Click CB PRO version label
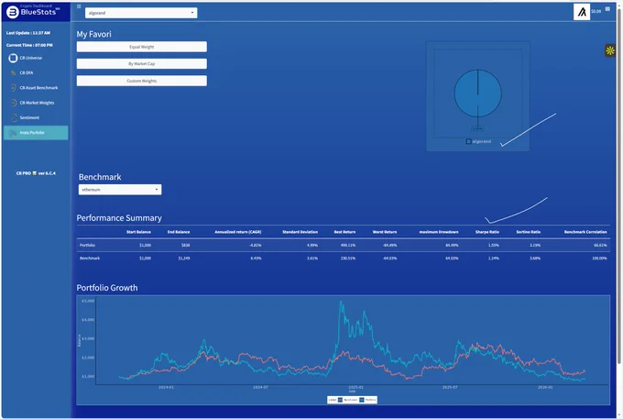 tap(36, 173)
